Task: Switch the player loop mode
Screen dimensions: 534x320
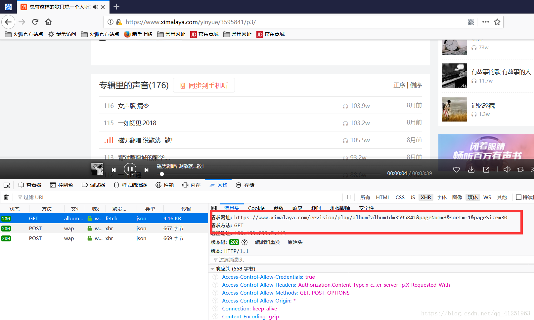Action: (520, 169)
